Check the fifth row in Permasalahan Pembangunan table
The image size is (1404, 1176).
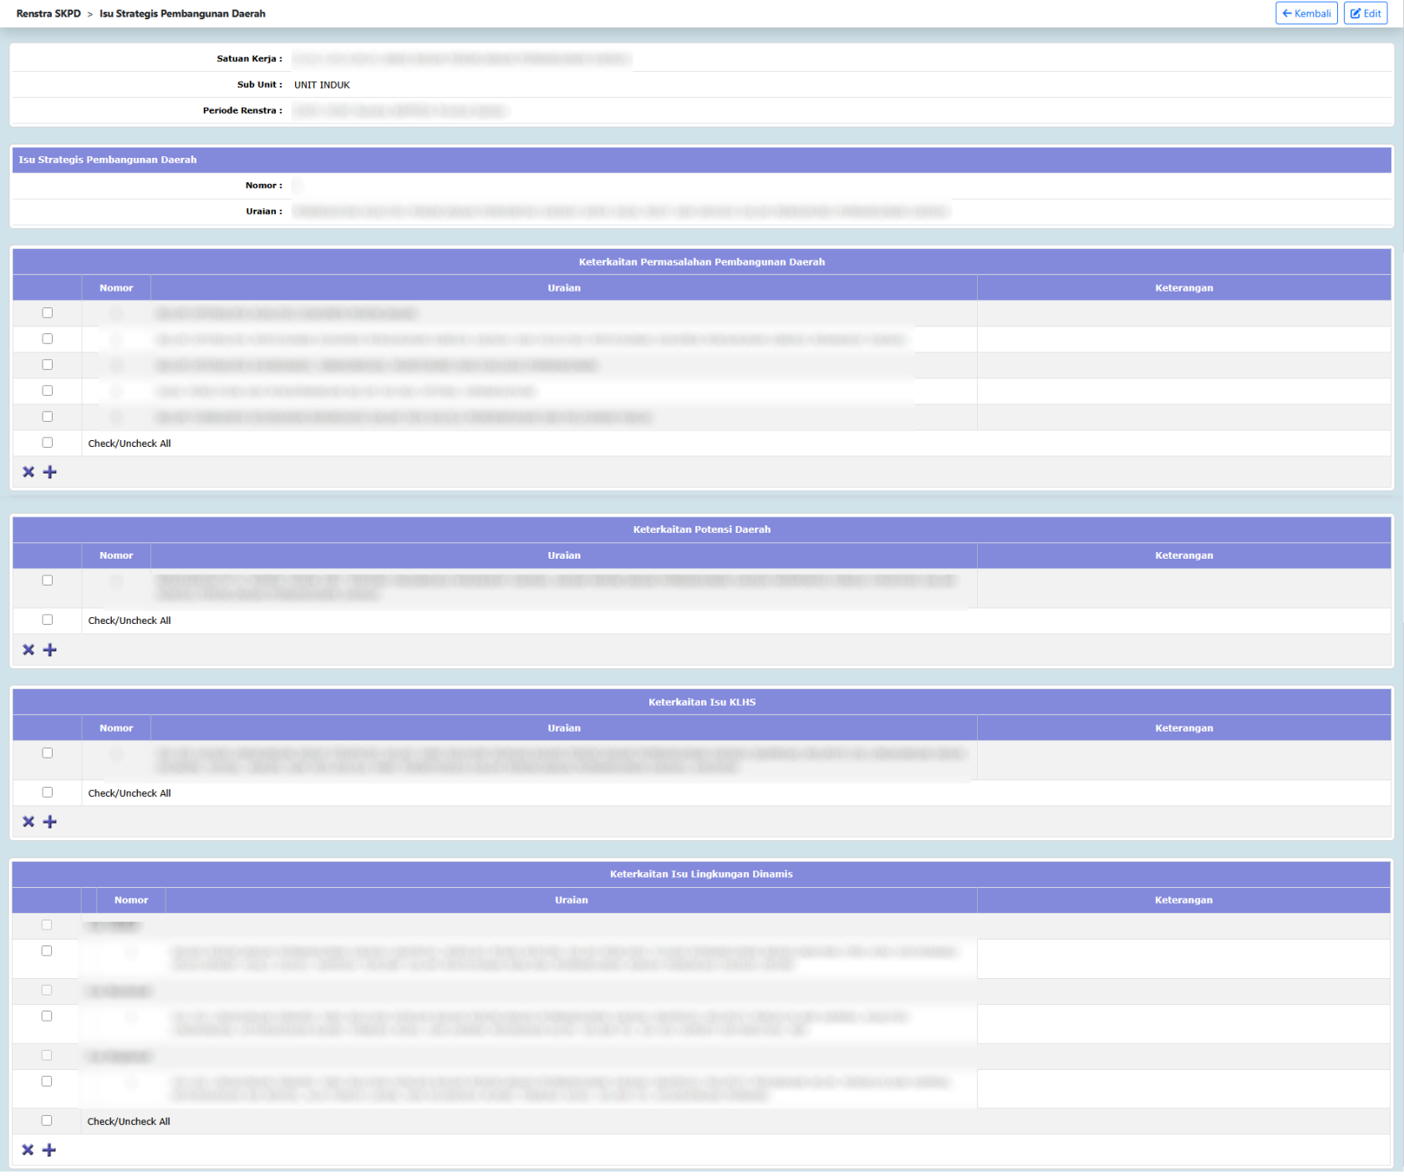pyautogui.click(x=48, y=417)
